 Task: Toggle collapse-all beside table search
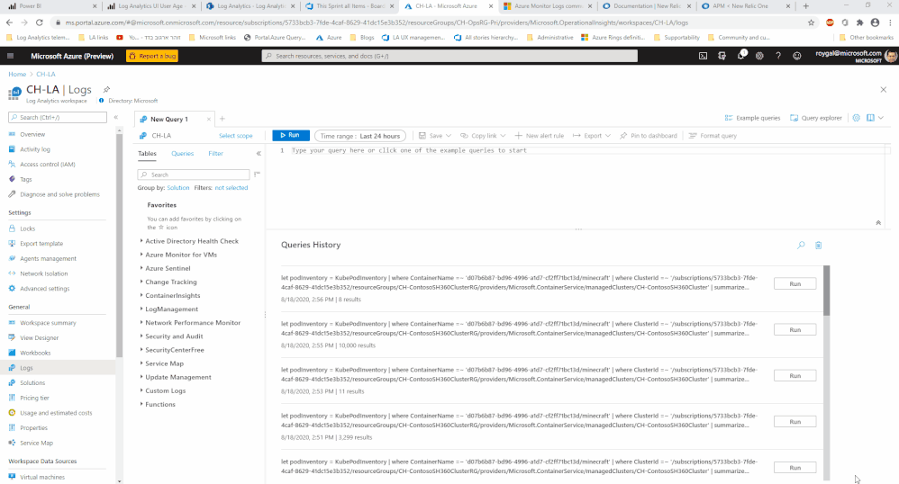[x=257, y=175]
